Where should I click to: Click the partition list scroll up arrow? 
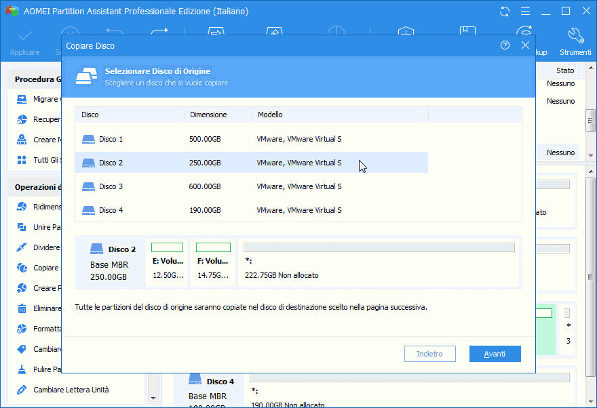click(x=590, y=68)
